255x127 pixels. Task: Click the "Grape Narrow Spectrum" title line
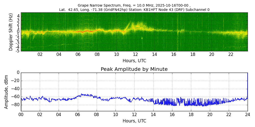[134, 5]
